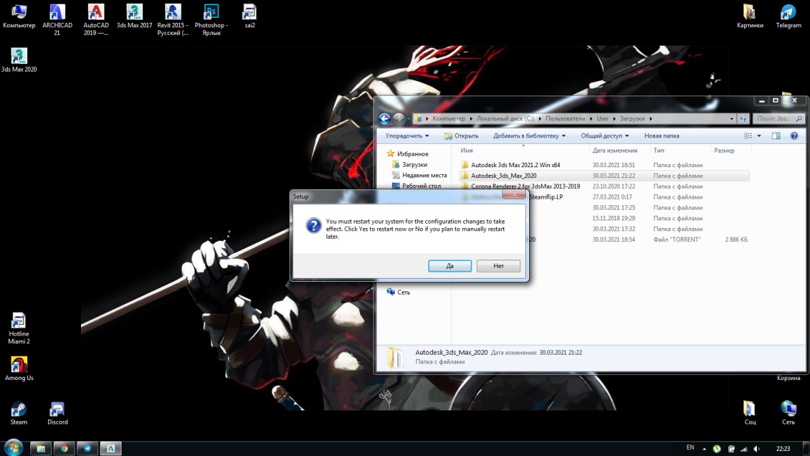
Task: Click the EN language indicator
Action: pos(690,448)
